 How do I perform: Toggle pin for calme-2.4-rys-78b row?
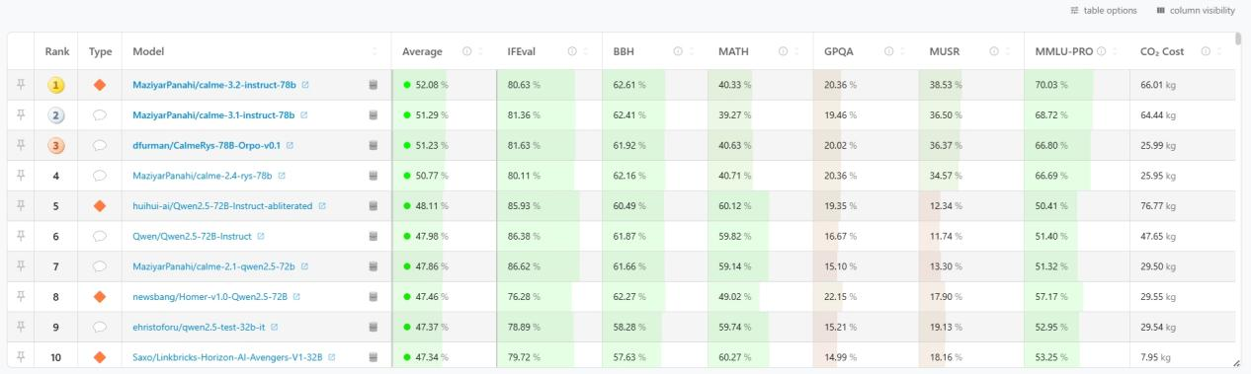pos(19,176)
